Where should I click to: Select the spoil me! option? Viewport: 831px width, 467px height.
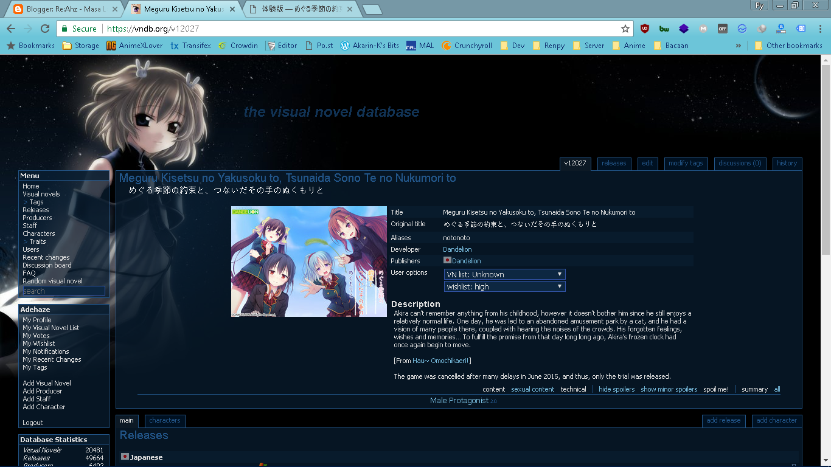716,389
